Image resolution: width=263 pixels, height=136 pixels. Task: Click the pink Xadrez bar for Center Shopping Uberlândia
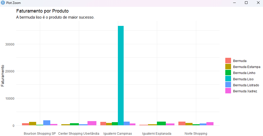[92, 123]
